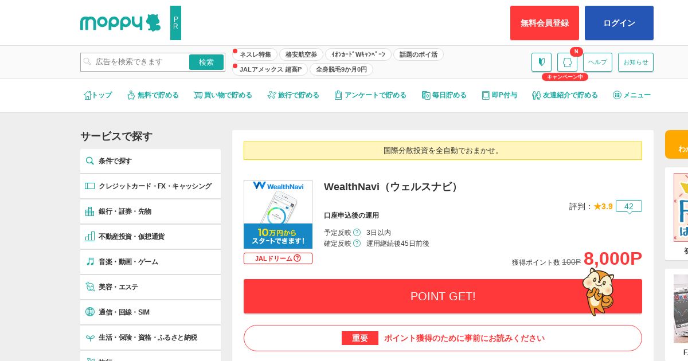Open the ｲｵﾝｶｰﾄﾞWｷｬﾝﾍﾟｰﾝ tag
Screen dimensions: 688x361
[358, 54]
